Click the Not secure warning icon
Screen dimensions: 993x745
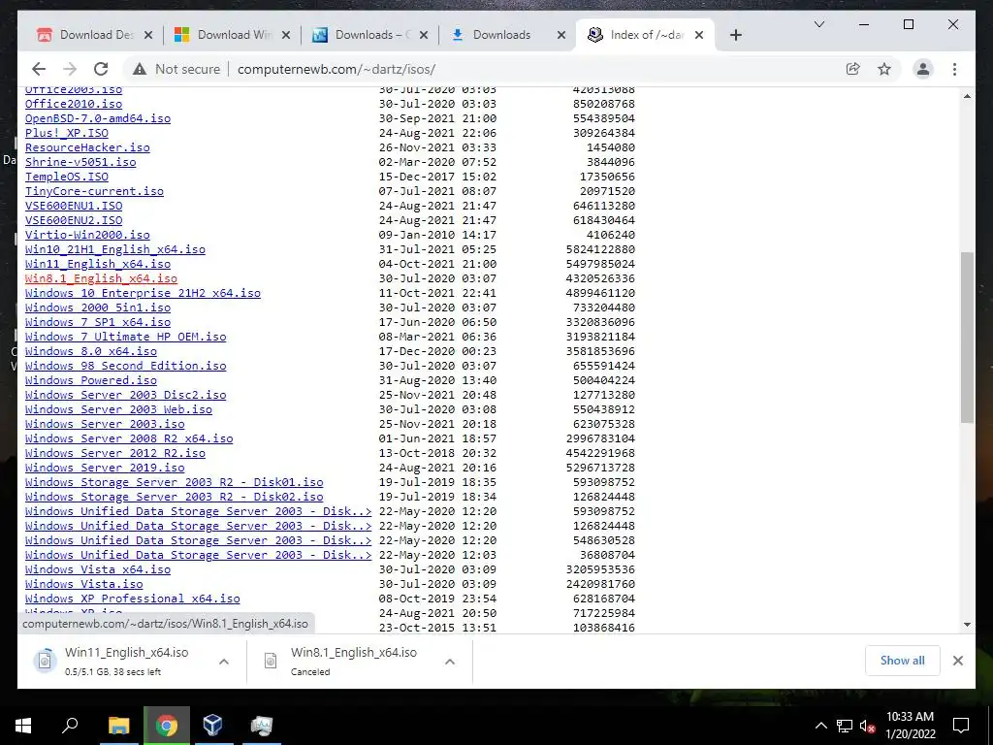(x=140, y=69)
